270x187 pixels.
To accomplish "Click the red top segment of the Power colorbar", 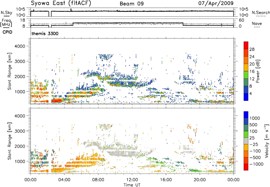I will tap(246, 45).
